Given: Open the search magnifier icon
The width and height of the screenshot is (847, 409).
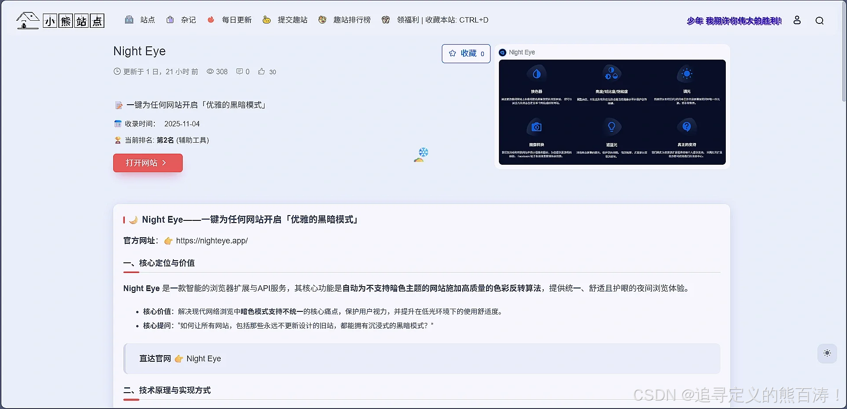Looking at the screenshot, I should coord(820,21).
